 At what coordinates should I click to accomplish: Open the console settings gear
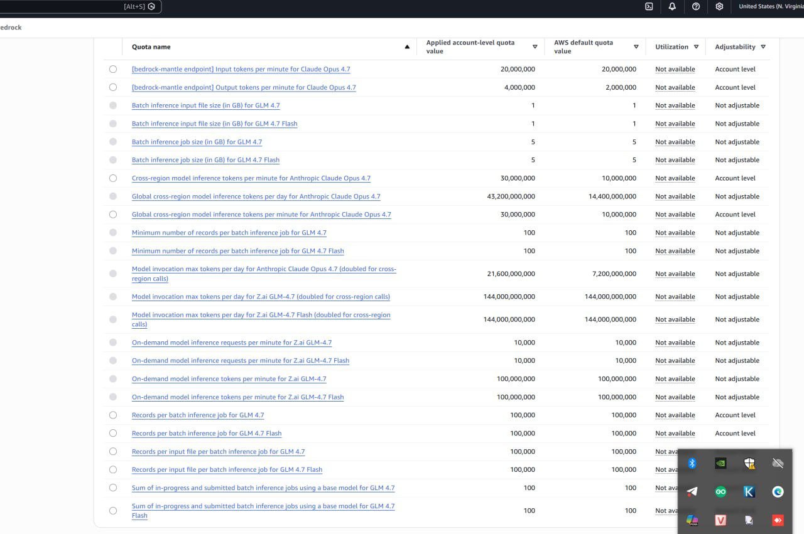(x=719, y=6)
